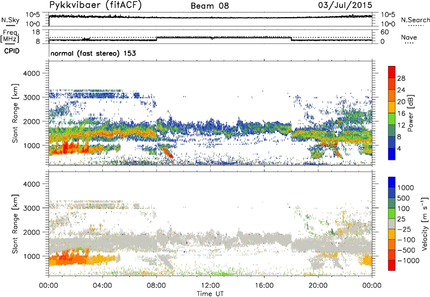Pick the bright blue top segment of velocity colorbar
The image size is (430, 297).
(x=392, y=182)
